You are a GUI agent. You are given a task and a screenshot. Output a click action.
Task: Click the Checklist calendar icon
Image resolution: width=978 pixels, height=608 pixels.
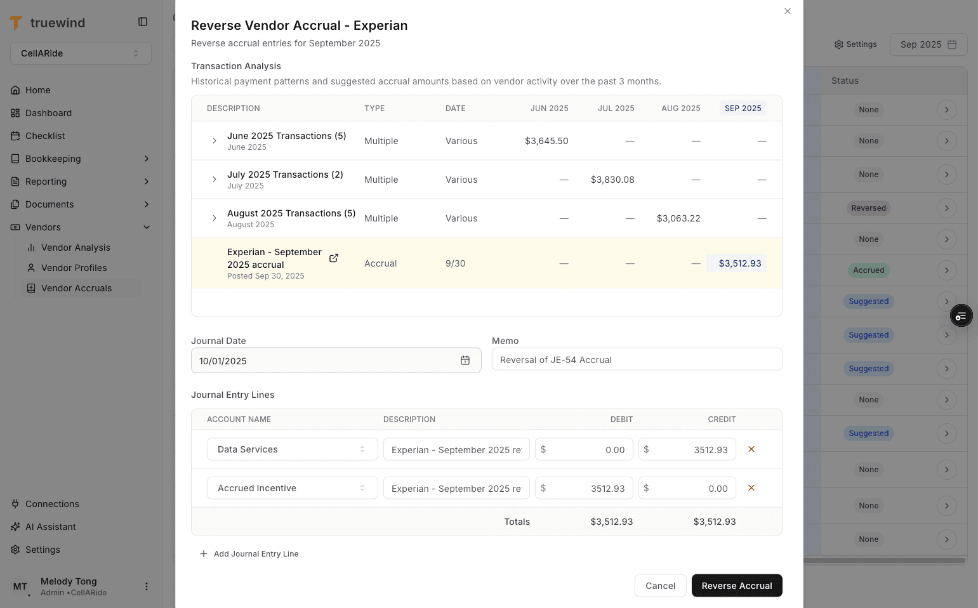tap(15, 136)
